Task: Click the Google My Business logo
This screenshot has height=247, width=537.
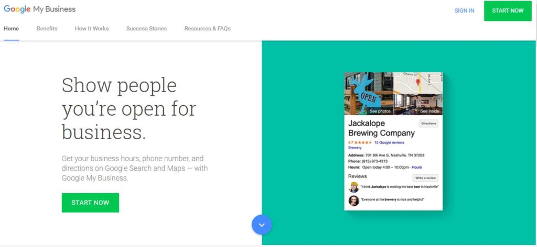Action: [x=39, y=9]
